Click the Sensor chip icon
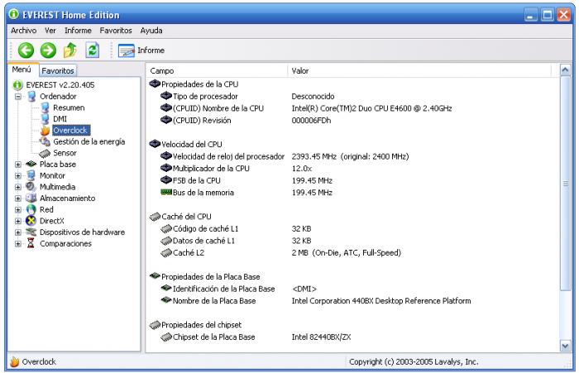This screenshot has width=579, height=373. pyautogui.click(x=45, y=153)
